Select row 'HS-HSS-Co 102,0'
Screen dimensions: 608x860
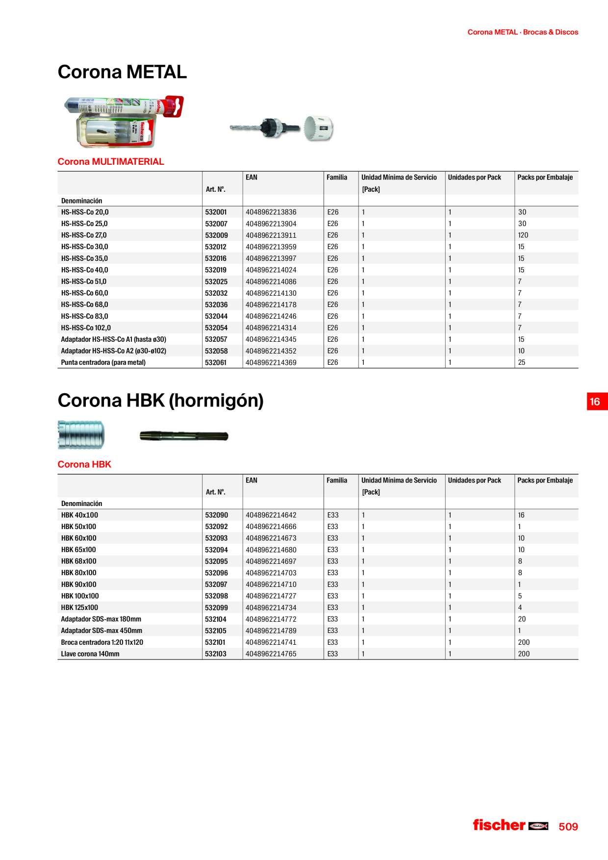318,328
